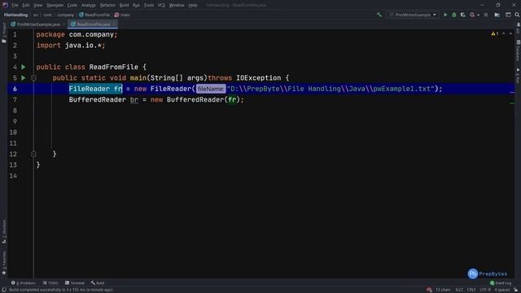Click the Profiler run icon in toolbar
521x293 pixels.
pos(472,15)
